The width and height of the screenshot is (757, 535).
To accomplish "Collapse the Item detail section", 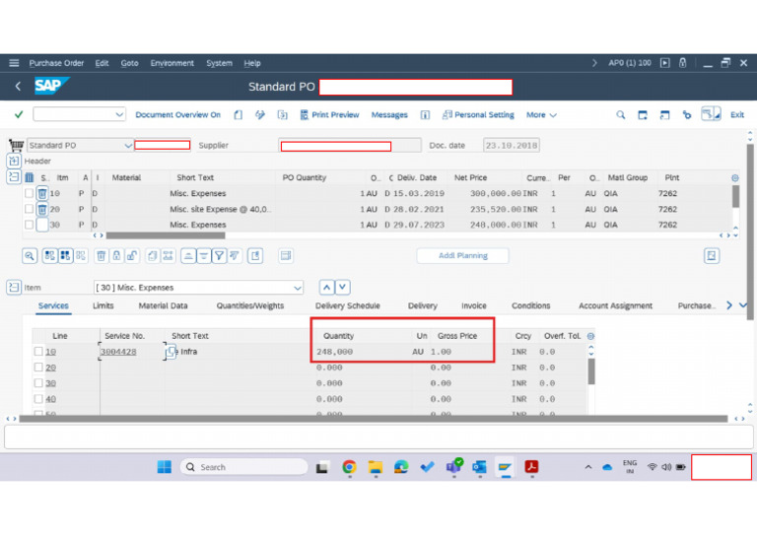I will click(x=14, y=287).
